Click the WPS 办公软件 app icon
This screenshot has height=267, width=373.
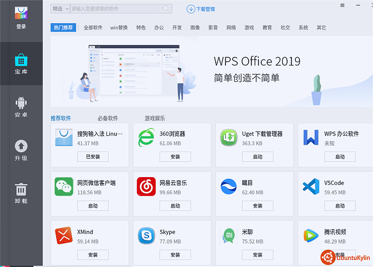click(311, 138)
